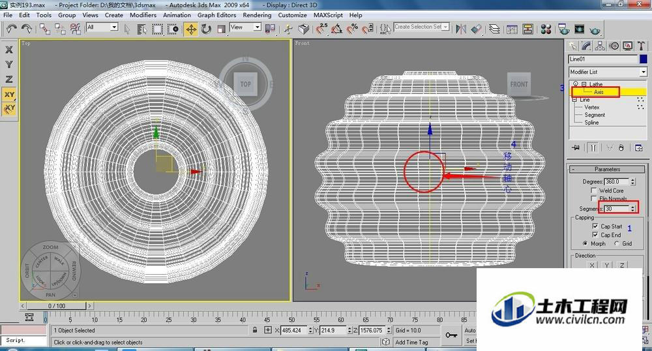Click the Undo arrow in the main toolbar
The width and height of the screenshot is (652, 351).
[11, 28]
